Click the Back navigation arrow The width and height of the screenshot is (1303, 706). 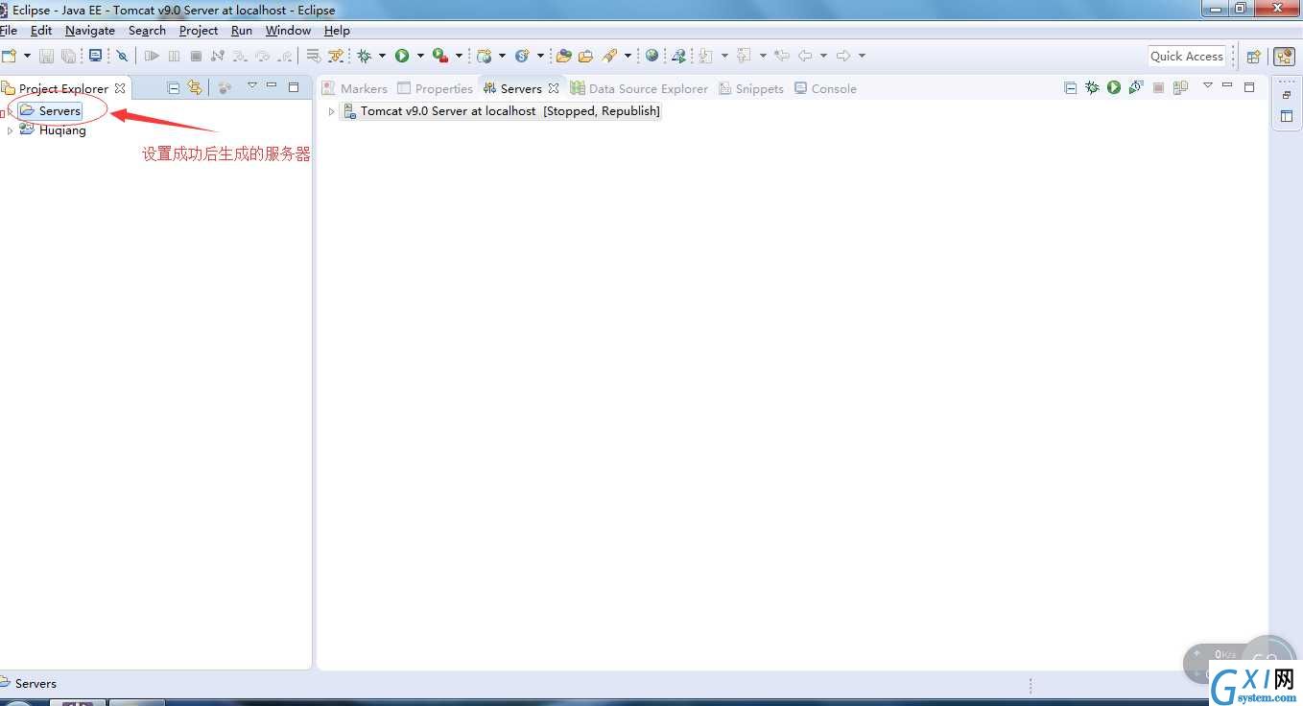click(805, 56)
